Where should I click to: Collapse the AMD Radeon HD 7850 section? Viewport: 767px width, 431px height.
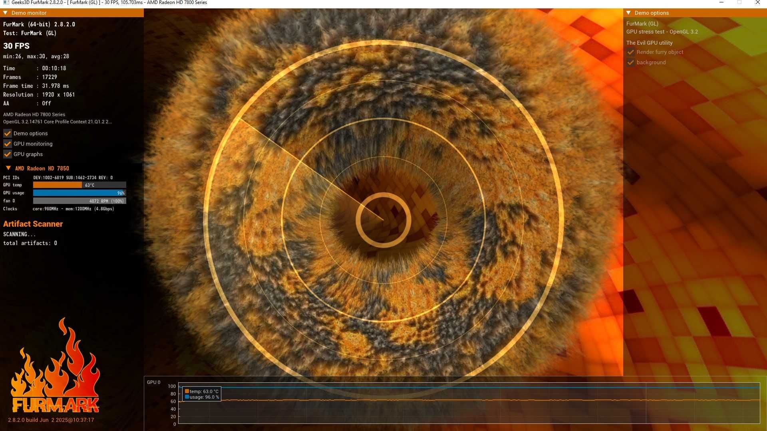[8, 168]
